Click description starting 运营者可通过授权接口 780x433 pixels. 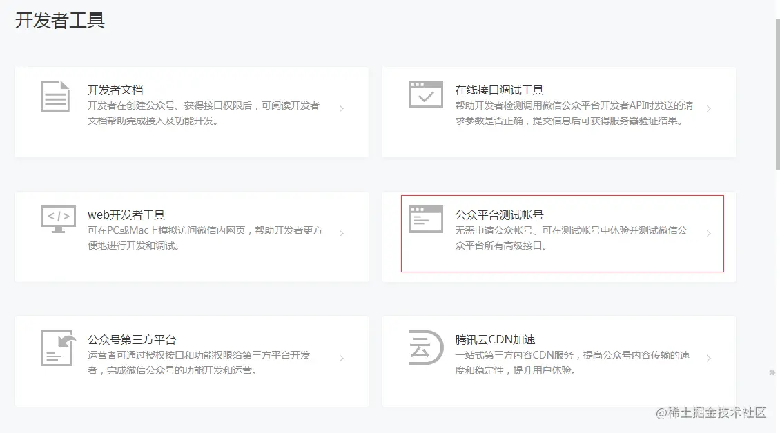199,363
